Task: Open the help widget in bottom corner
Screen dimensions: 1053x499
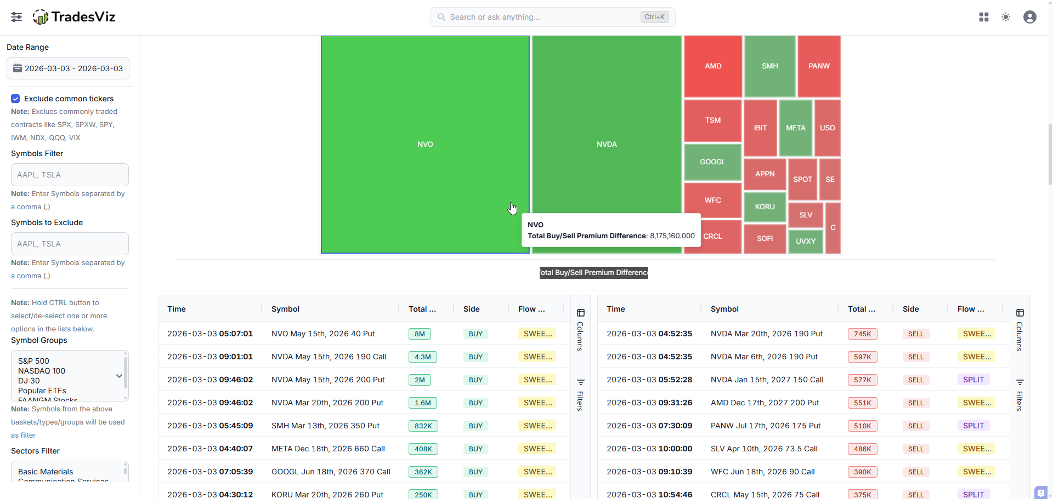Action: [1041, 492]
